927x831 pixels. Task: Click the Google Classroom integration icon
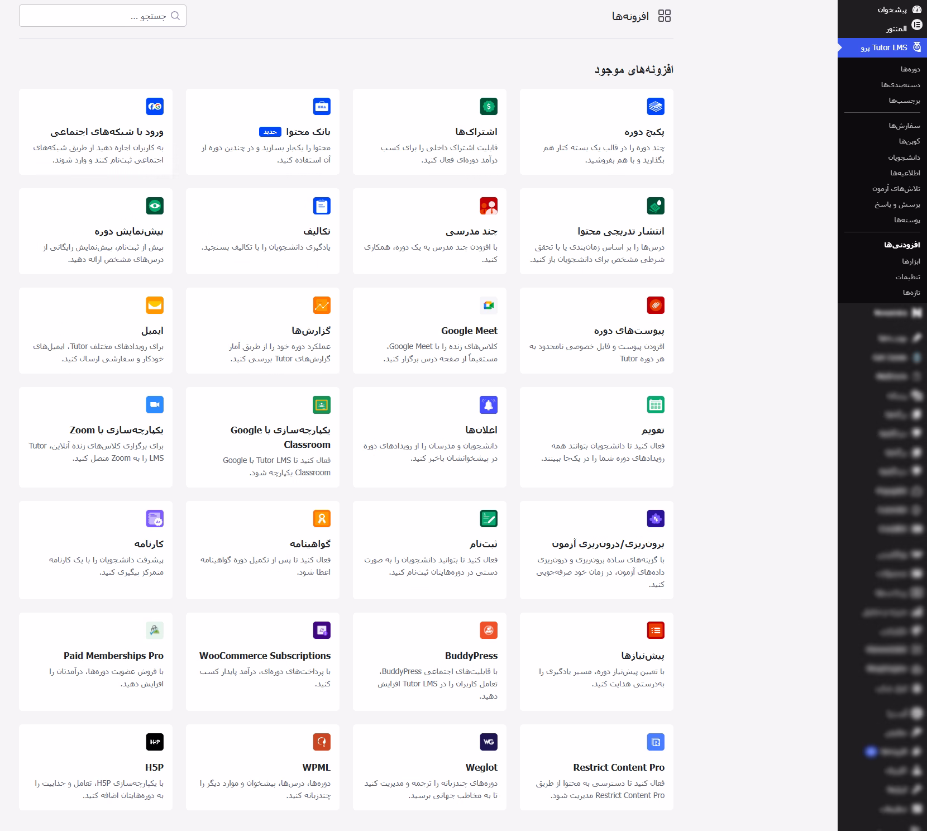pyautogui.click(x=322, y=404)
